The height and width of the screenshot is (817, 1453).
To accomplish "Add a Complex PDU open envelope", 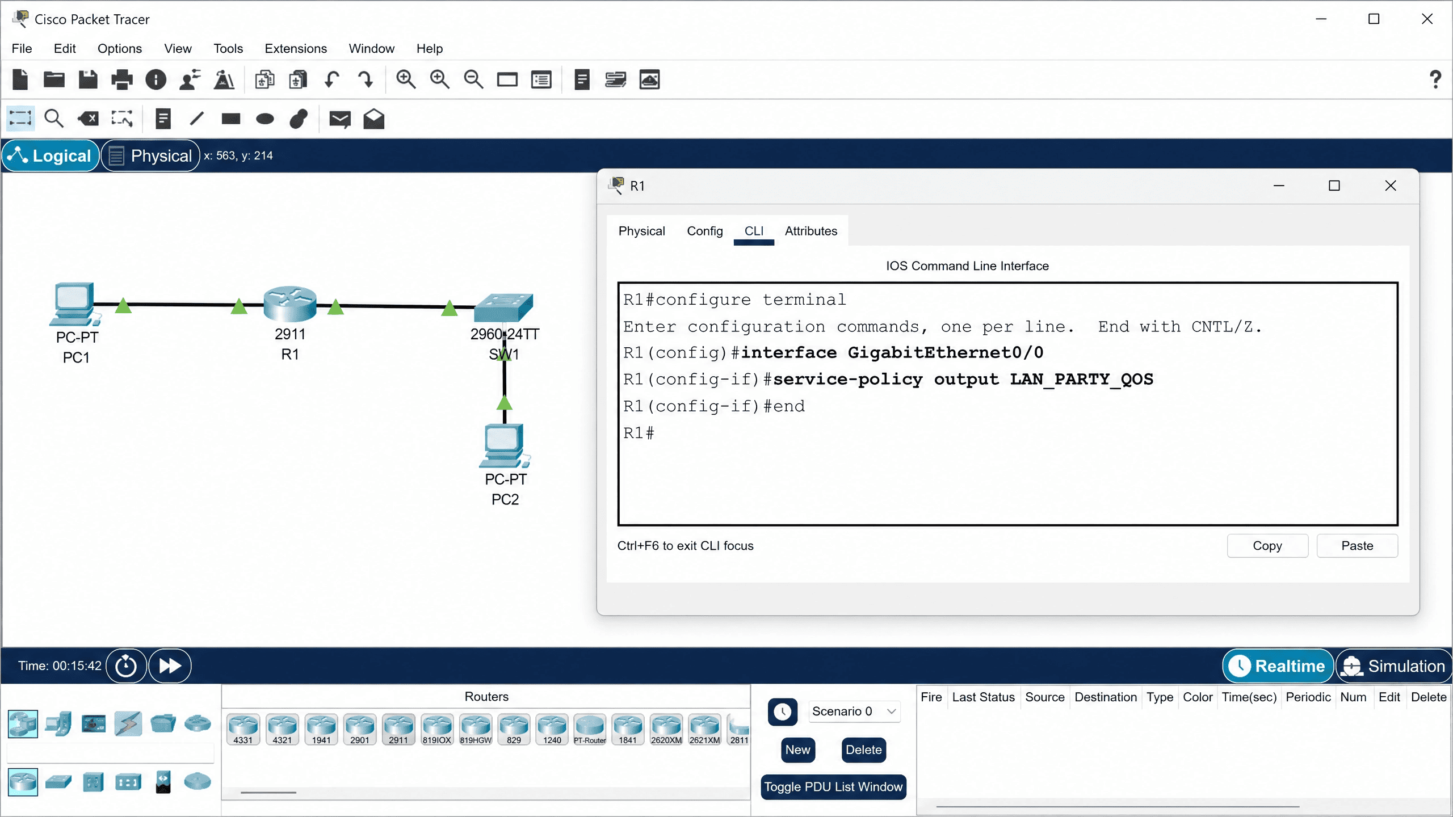I will 374,119.
